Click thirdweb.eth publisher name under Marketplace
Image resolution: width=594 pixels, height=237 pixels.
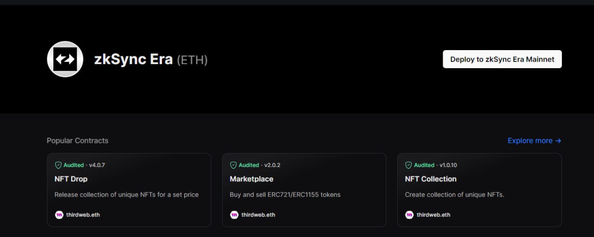(x=258, y=215)
